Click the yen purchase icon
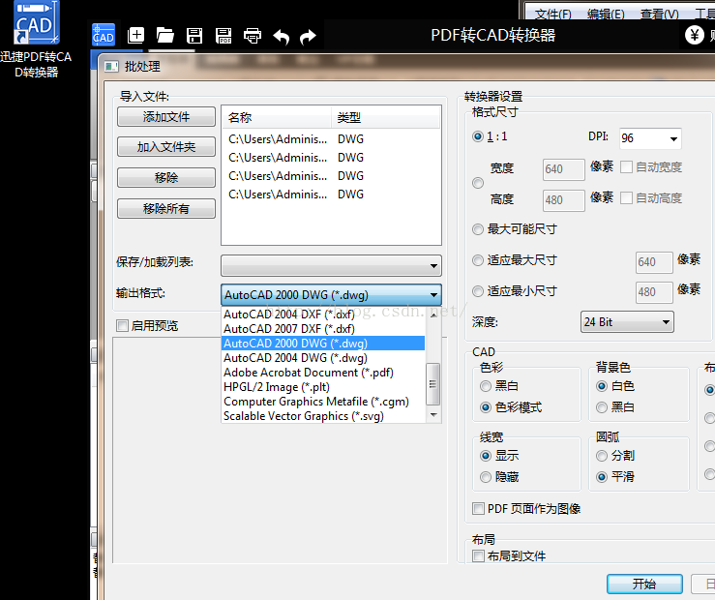The width and height of the screenshot is (715, 600). (x=695, y=35)
